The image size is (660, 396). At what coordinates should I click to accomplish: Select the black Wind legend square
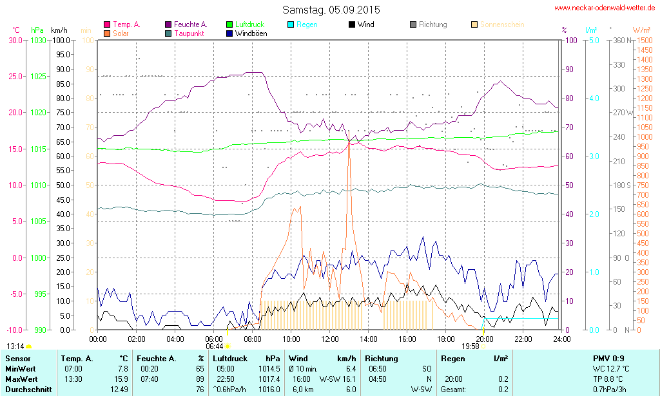point(352,24)
